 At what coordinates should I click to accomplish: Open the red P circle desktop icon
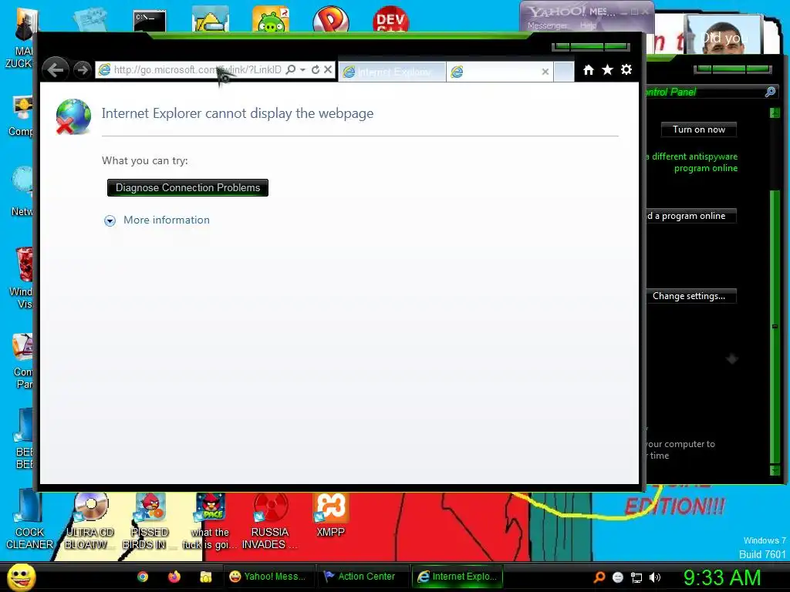[x=330, y=19]
